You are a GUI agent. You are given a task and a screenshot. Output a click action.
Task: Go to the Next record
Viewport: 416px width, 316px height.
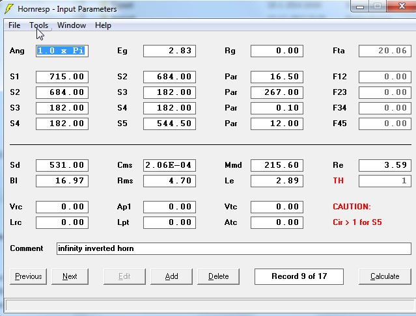pyautogui.click(x=70, y=276)
